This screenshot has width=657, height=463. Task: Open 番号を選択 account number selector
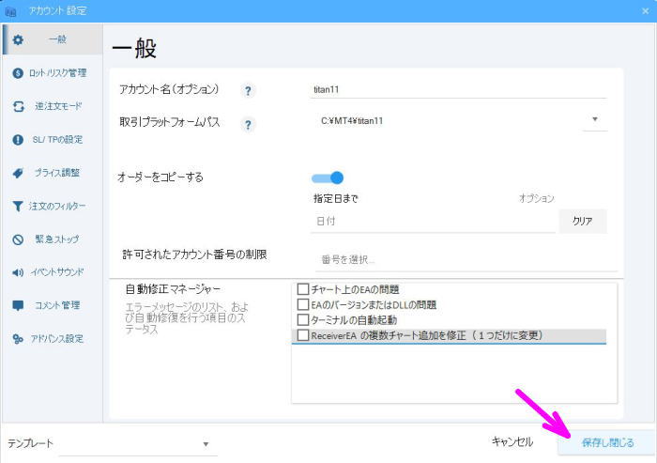(466, 260)
